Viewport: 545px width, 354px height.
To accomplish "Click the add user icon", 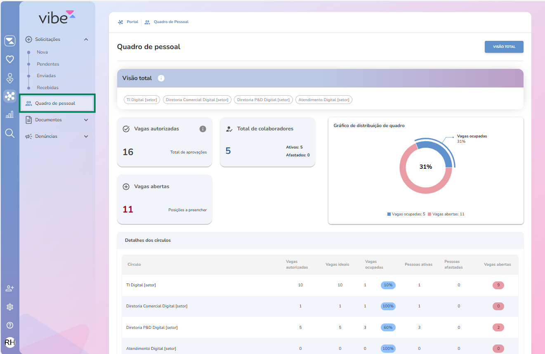I will pos(10,288).
